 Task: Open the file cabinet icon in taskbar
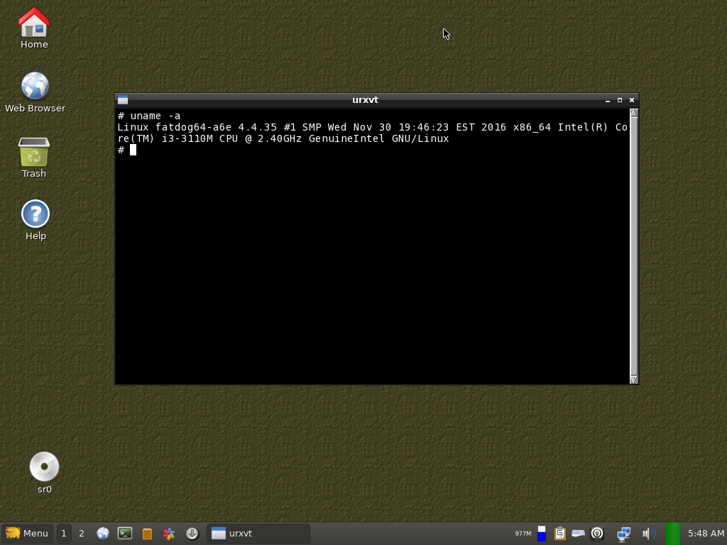pyautogui.click(x=147, y=534)
